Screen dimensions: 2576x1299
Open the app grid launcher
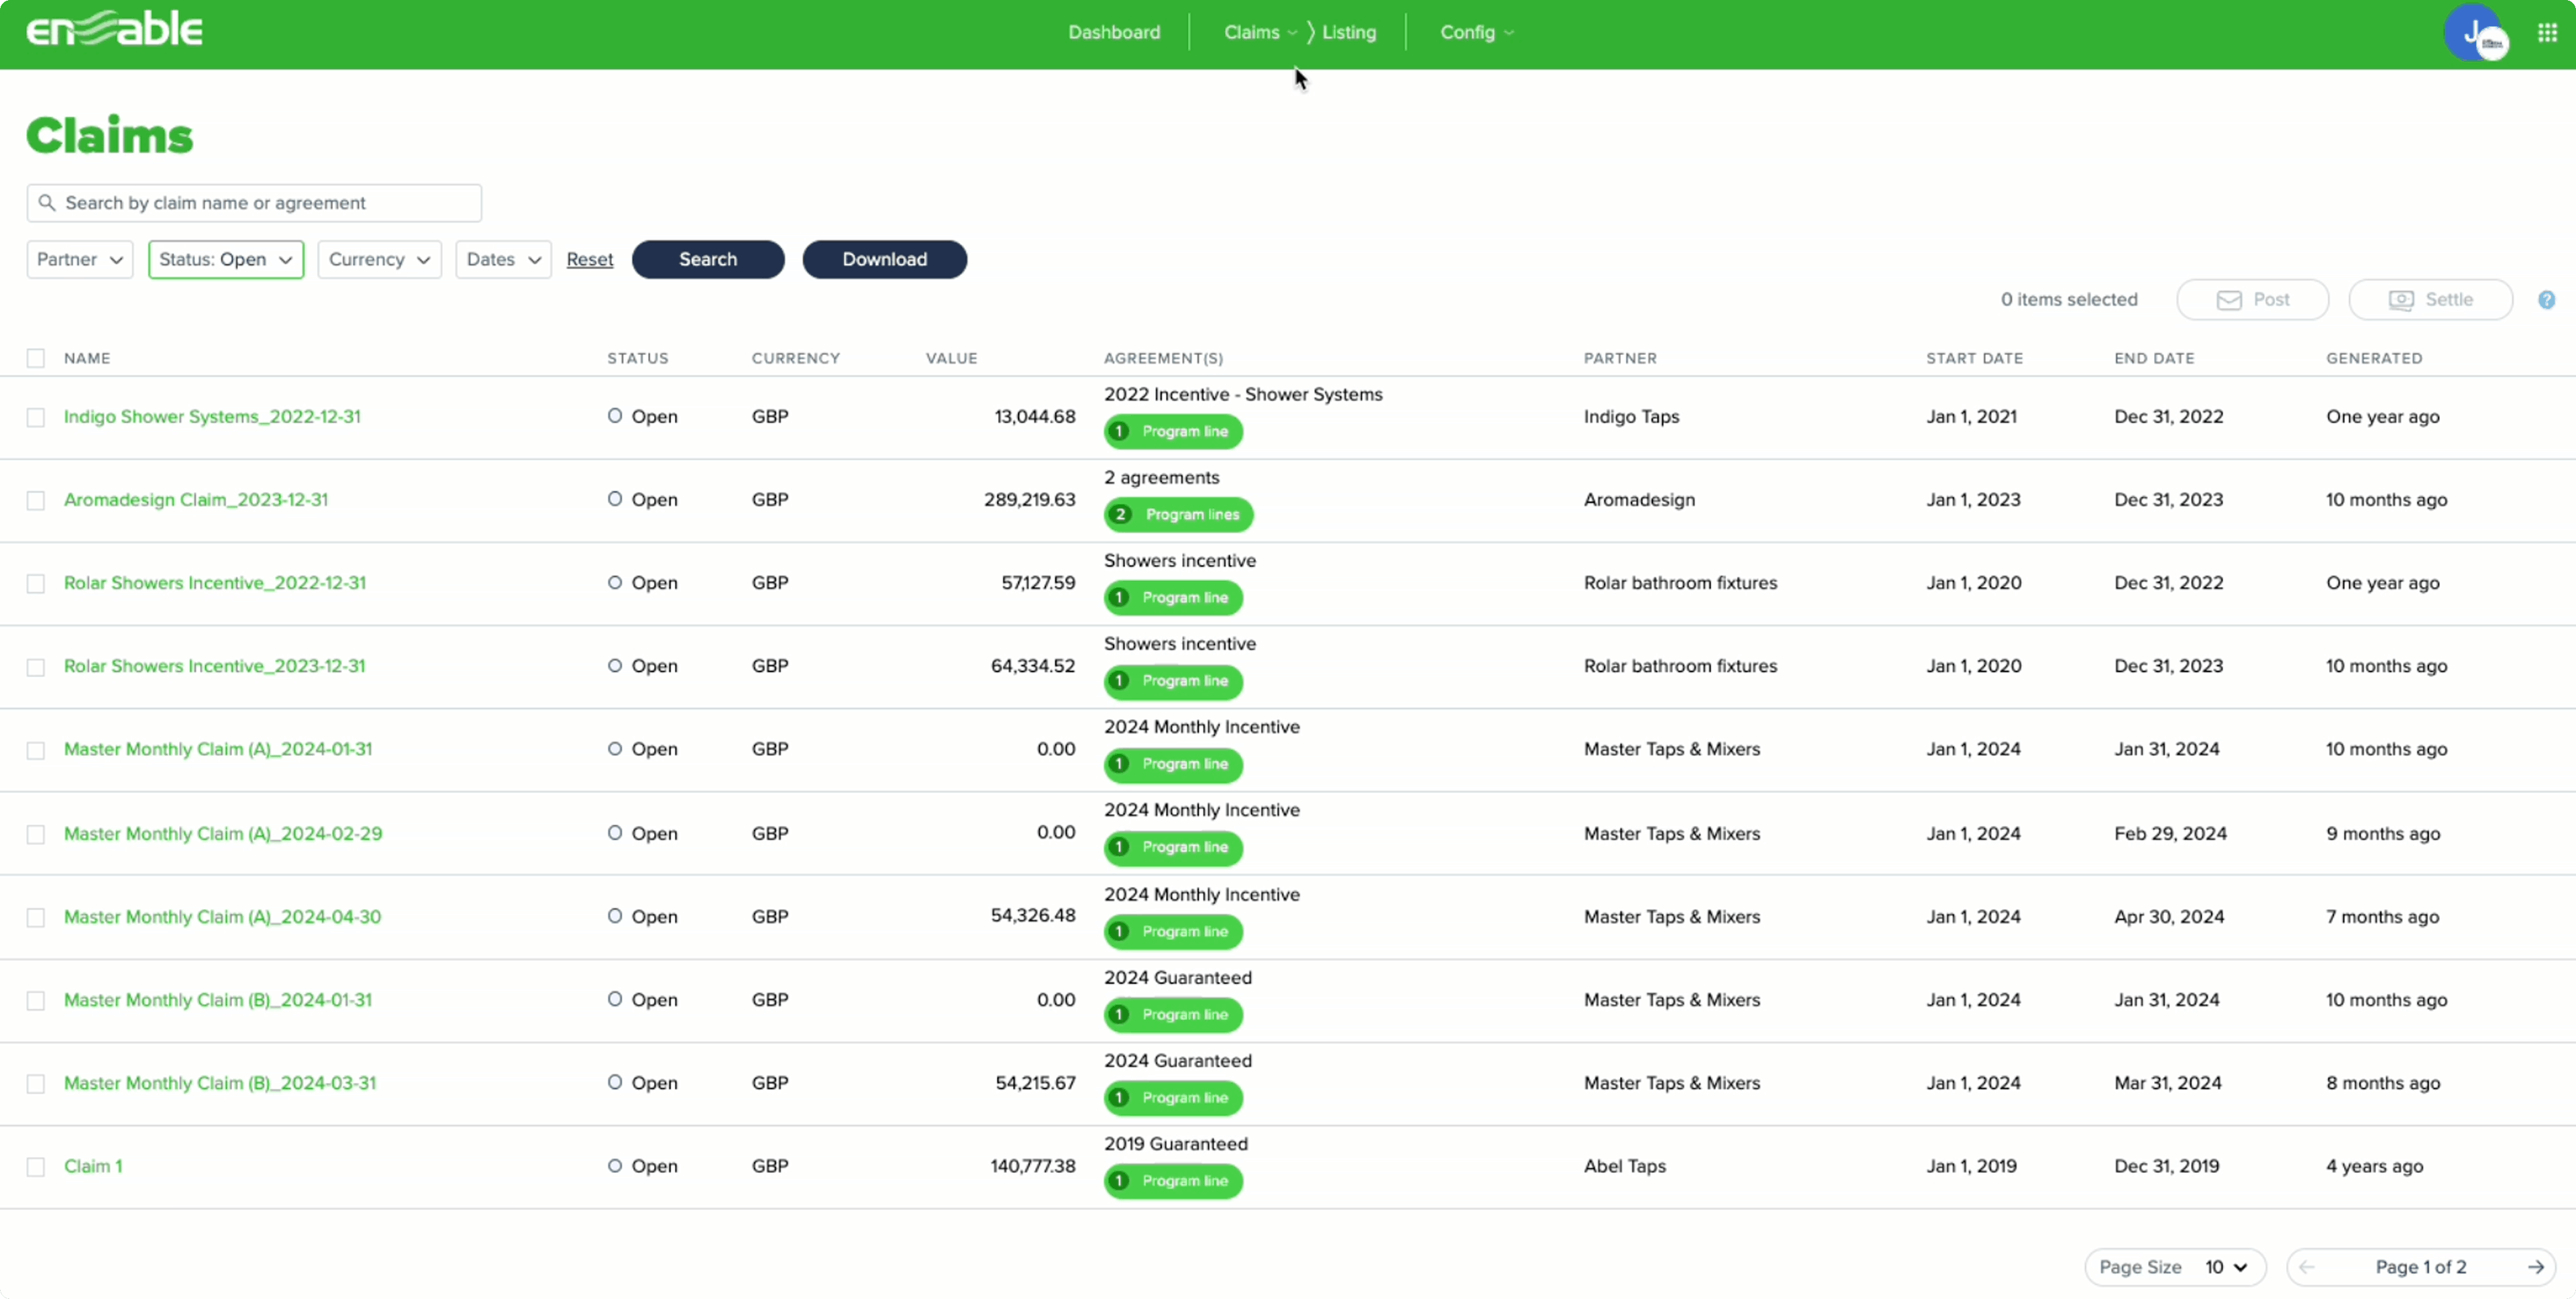[x=2546, y=32]
